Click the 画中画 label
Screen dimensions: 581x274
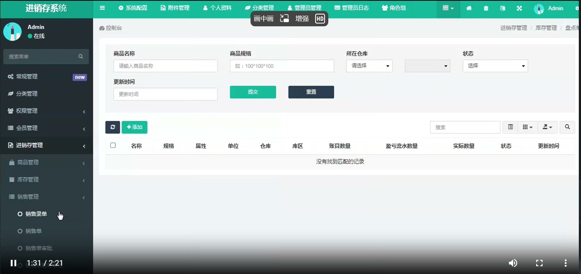pos(264,19)
